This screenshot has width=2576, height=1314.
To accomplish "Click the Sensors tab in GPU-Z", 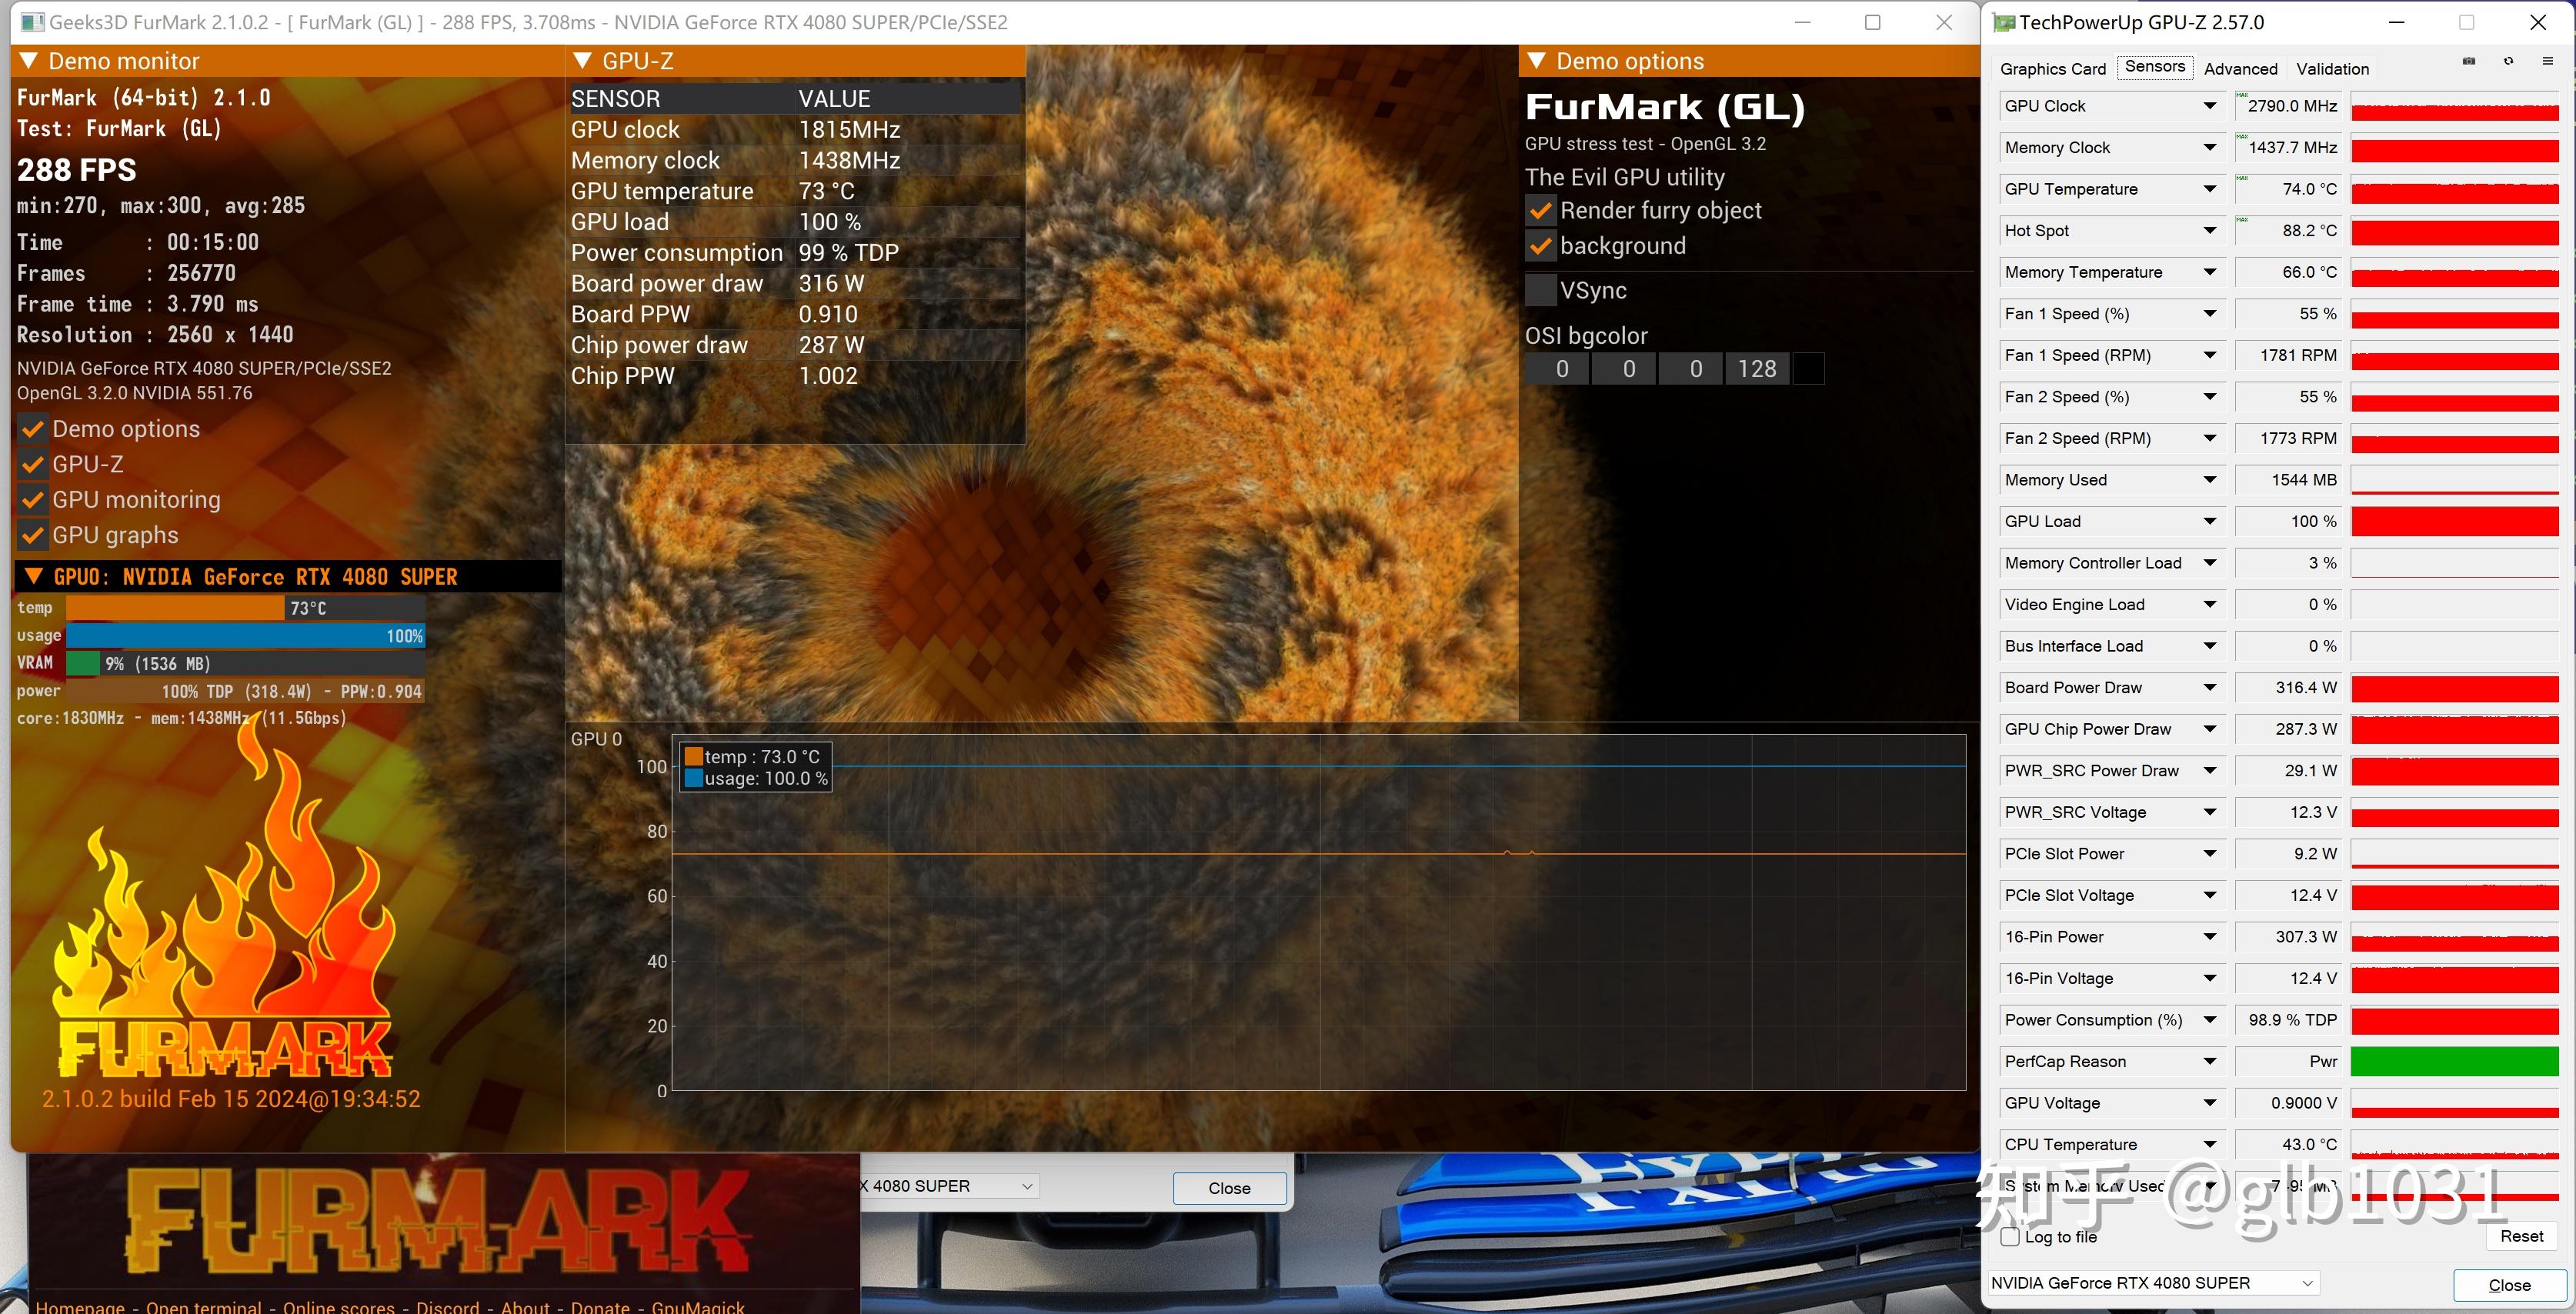I will (2155, 68).
